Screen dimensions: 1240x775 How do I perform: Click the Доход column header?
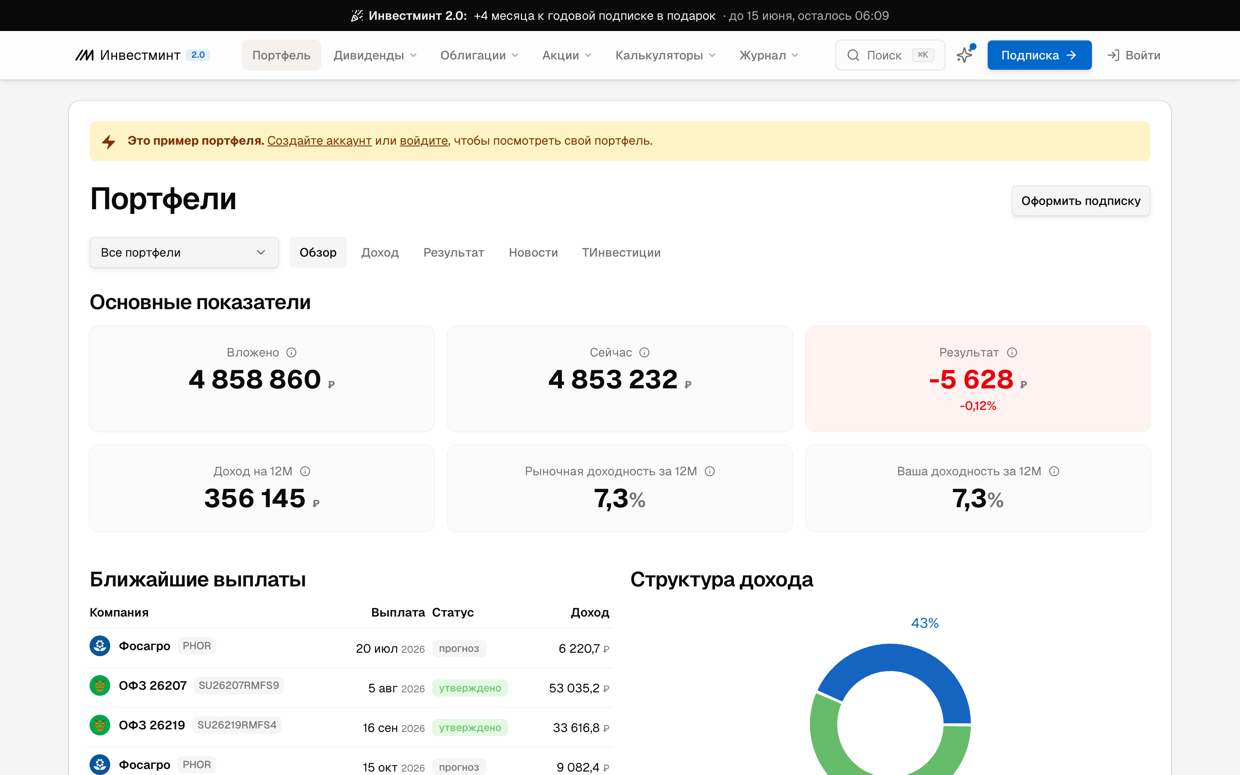coord(590,613)
